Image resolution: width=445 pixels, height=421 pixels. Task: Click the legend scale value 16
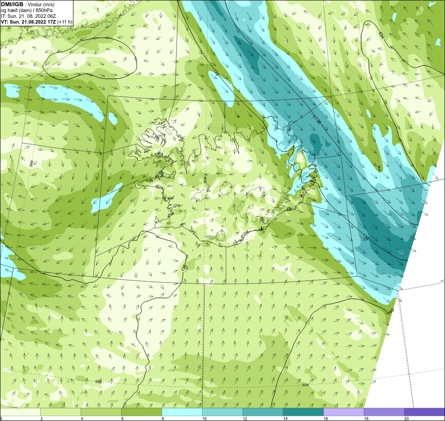tap(326, 418)
